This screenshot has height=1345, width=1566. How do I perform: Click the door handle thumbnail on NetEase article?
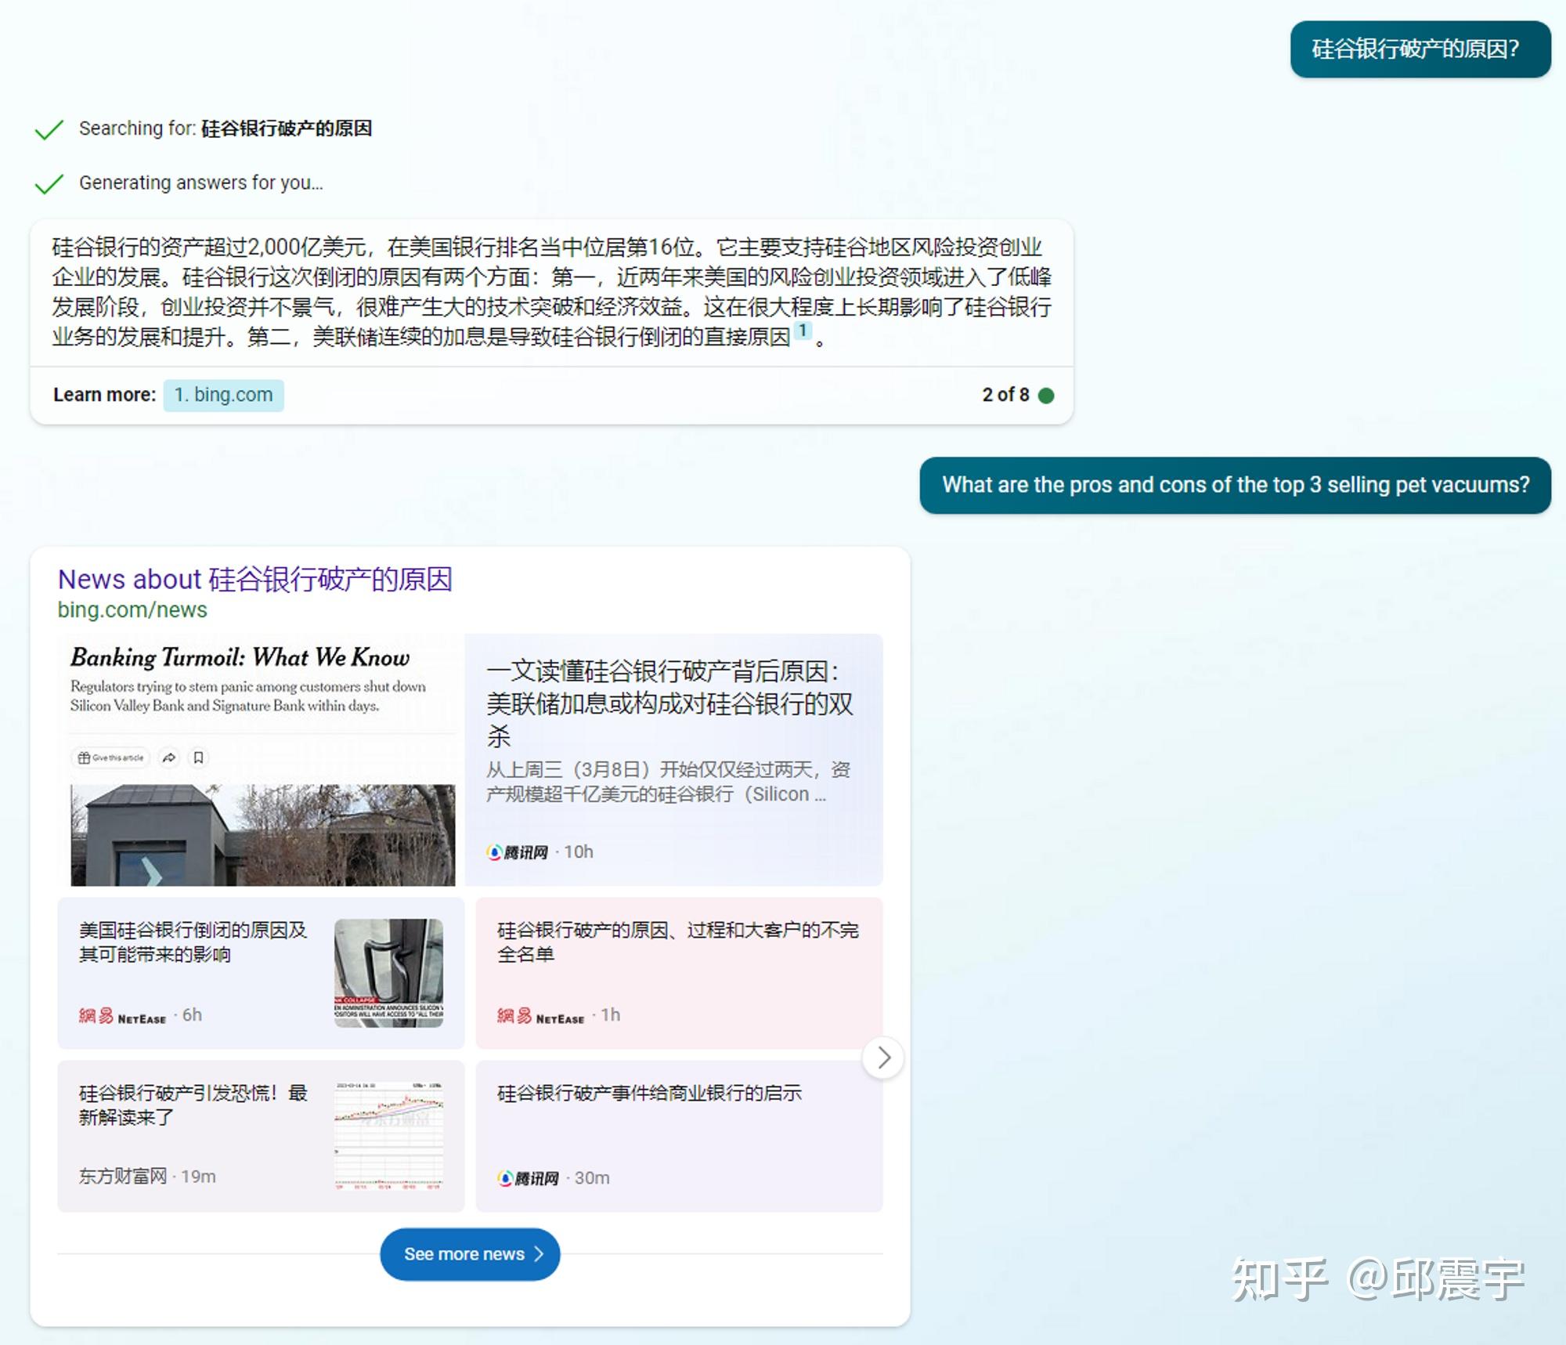pyautogui.click(x=388, y=973)
